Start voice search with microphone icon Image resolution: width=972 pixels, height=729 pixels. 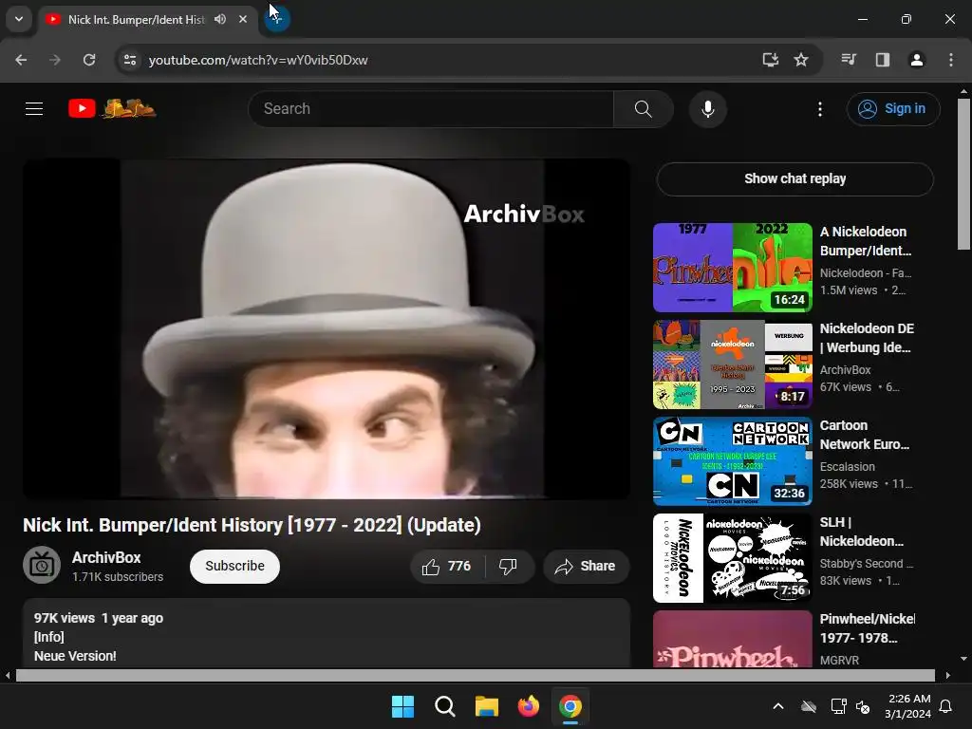click(x=707, y=109)
